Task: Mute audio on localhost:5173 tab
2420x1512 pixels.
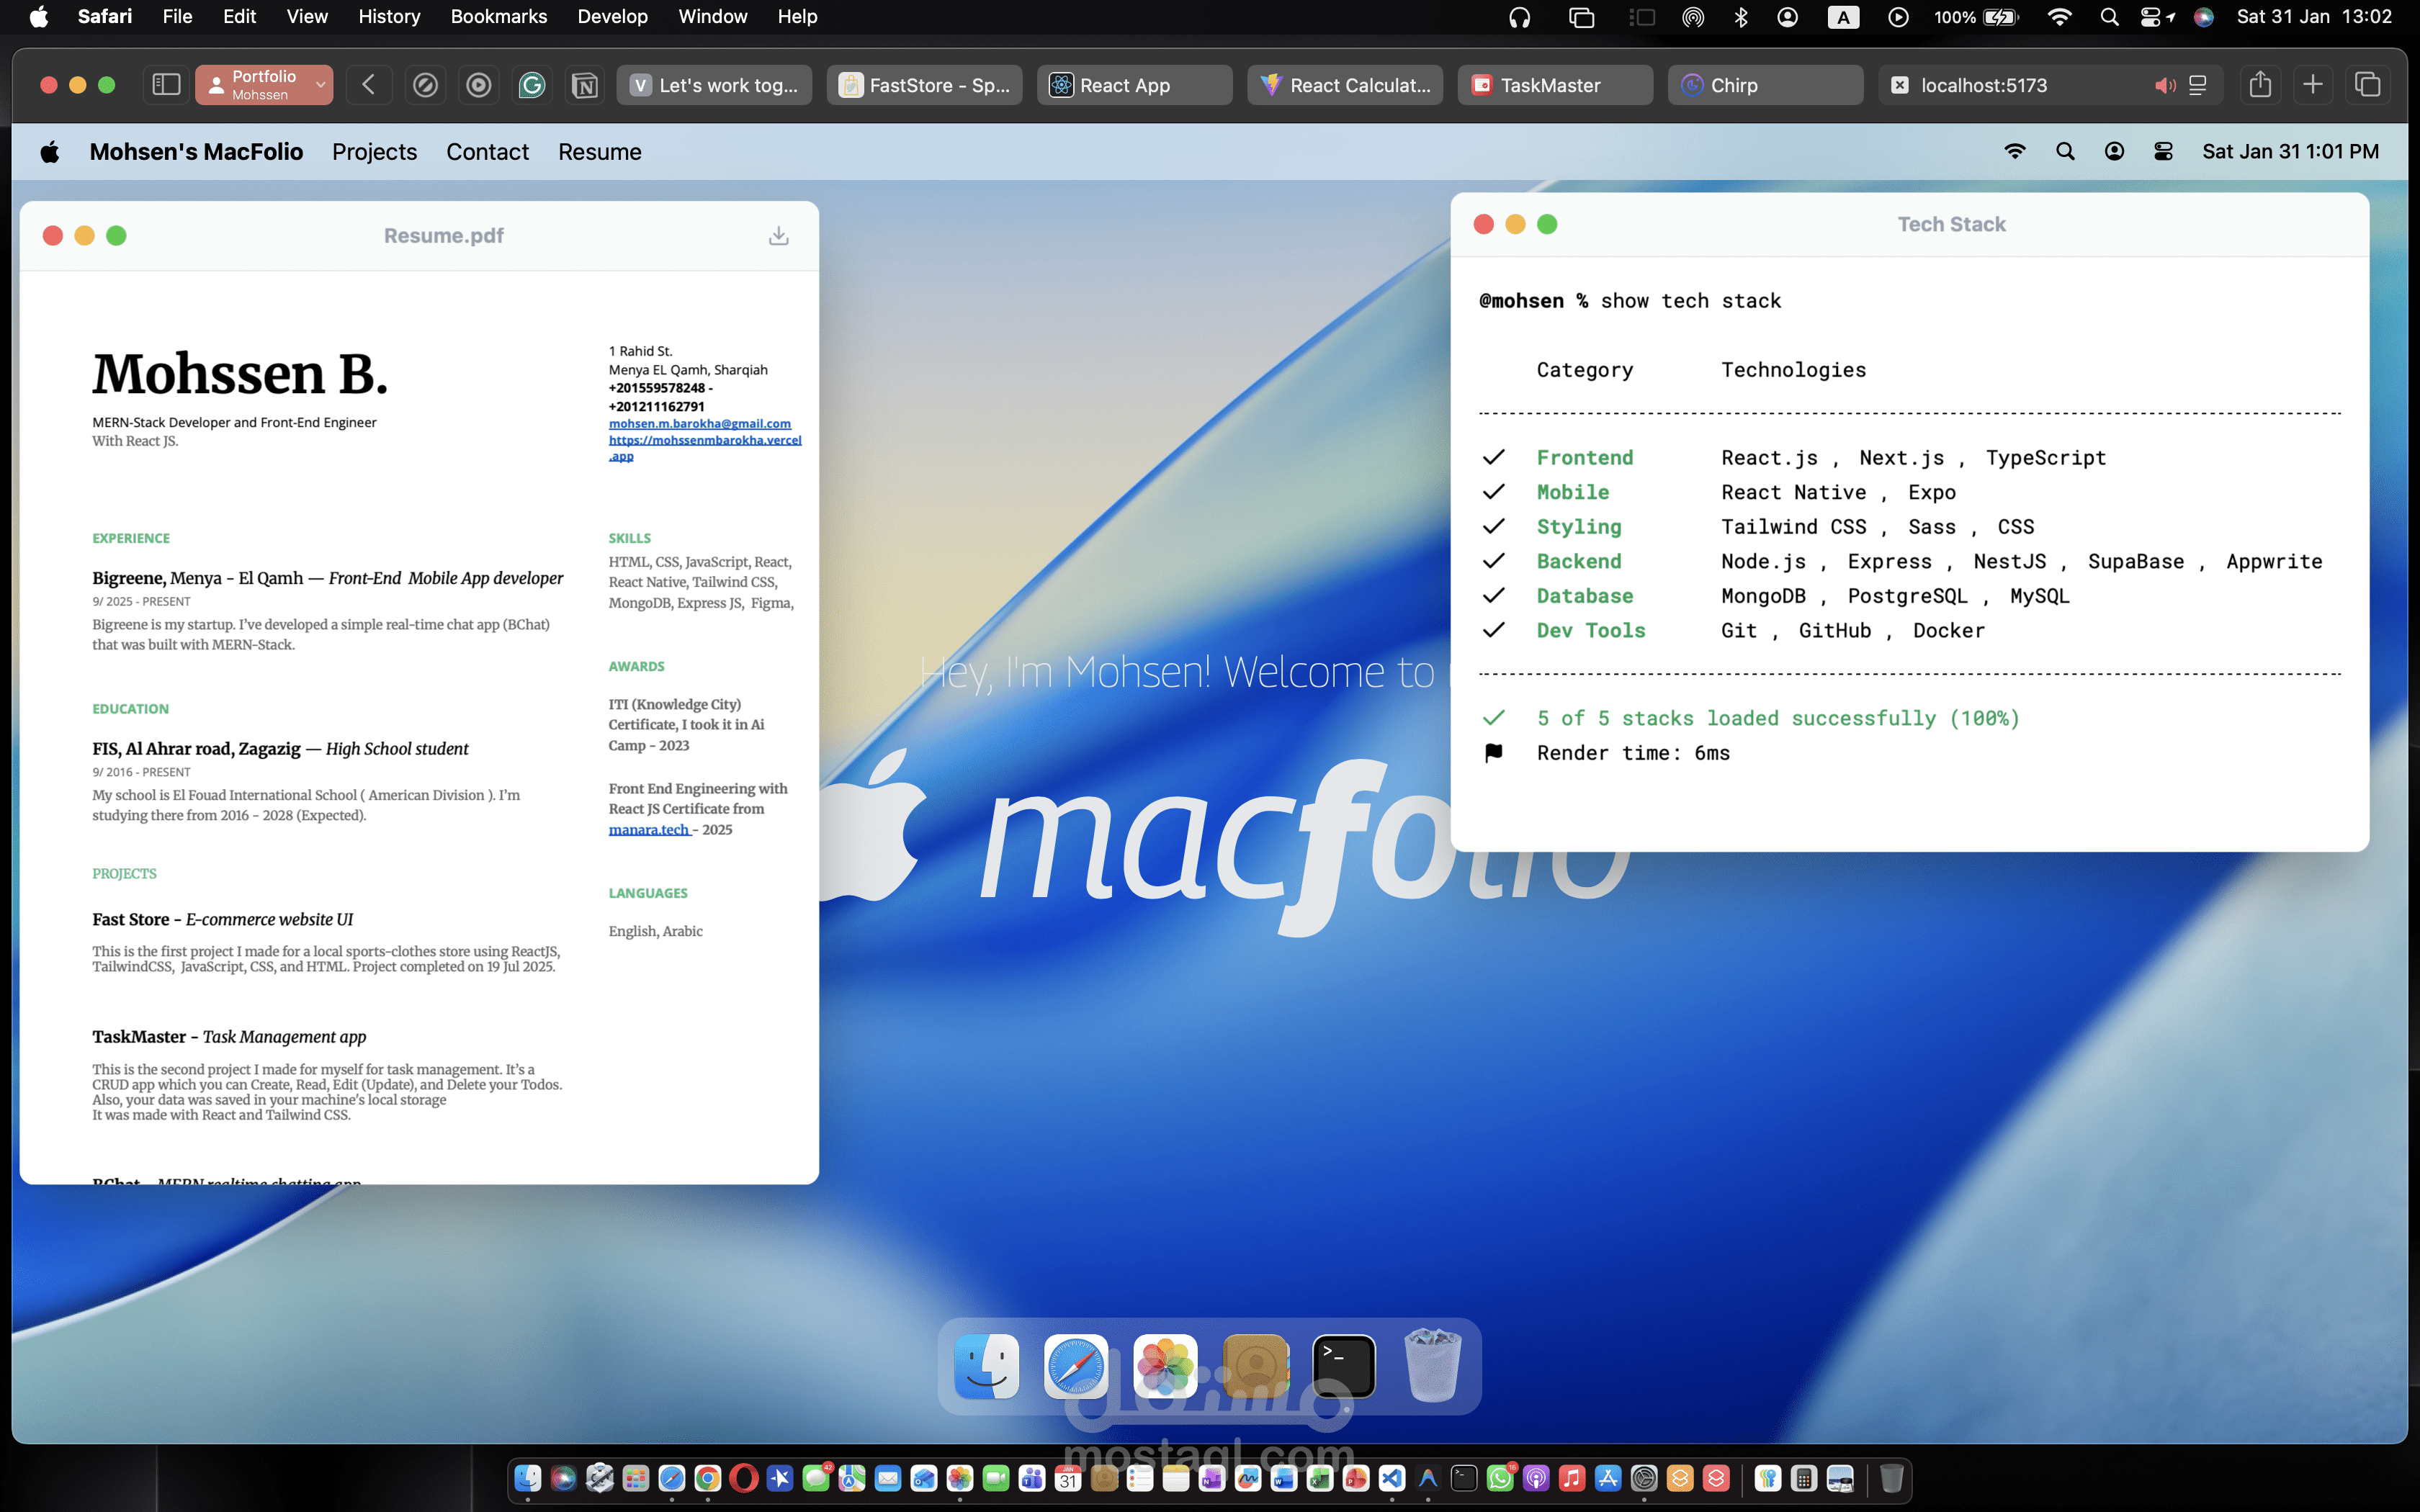Action: pos(2164,86)
